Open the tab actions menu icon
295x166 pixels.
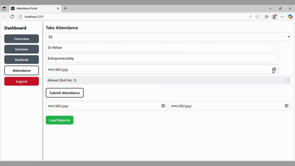[4, 9]
